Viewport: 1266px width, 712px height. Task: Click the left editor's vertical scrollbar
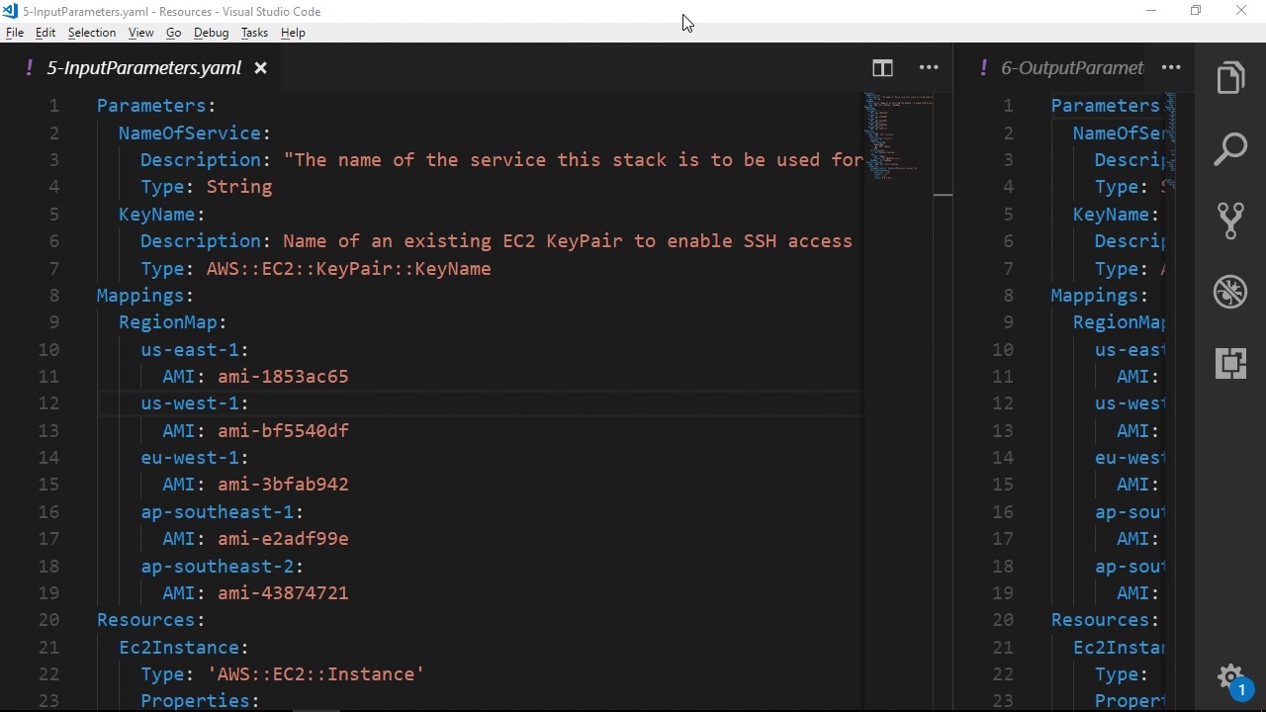(943, 396)
